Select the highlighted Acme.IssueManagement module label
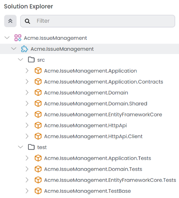The image size is (179, 198). tap(62, 49)
